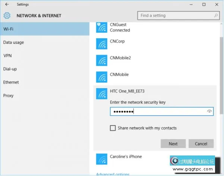Enable Share network with my contacts
224x176 pixels.
(x=113, y=128)
